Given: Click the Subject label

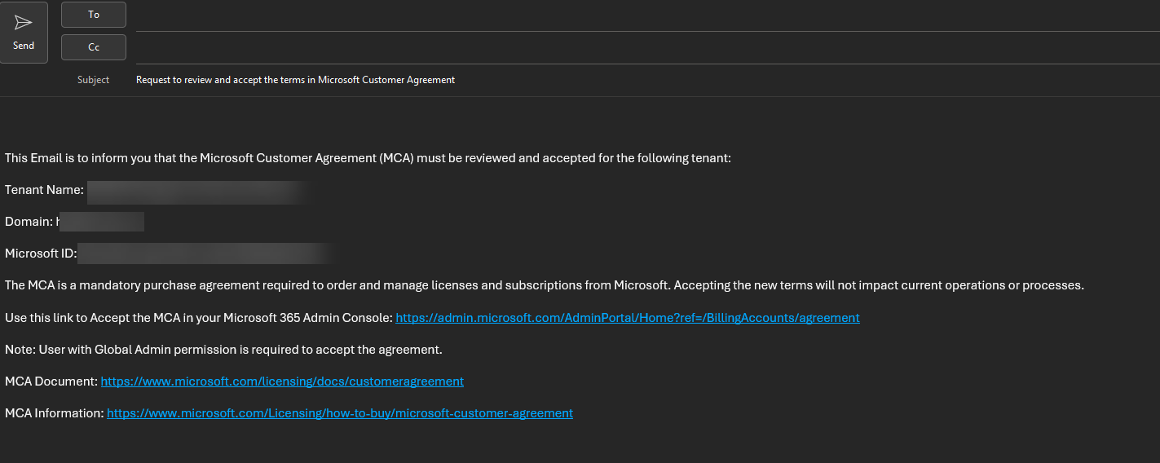Looking at the screenshot, I should [93, 80].
